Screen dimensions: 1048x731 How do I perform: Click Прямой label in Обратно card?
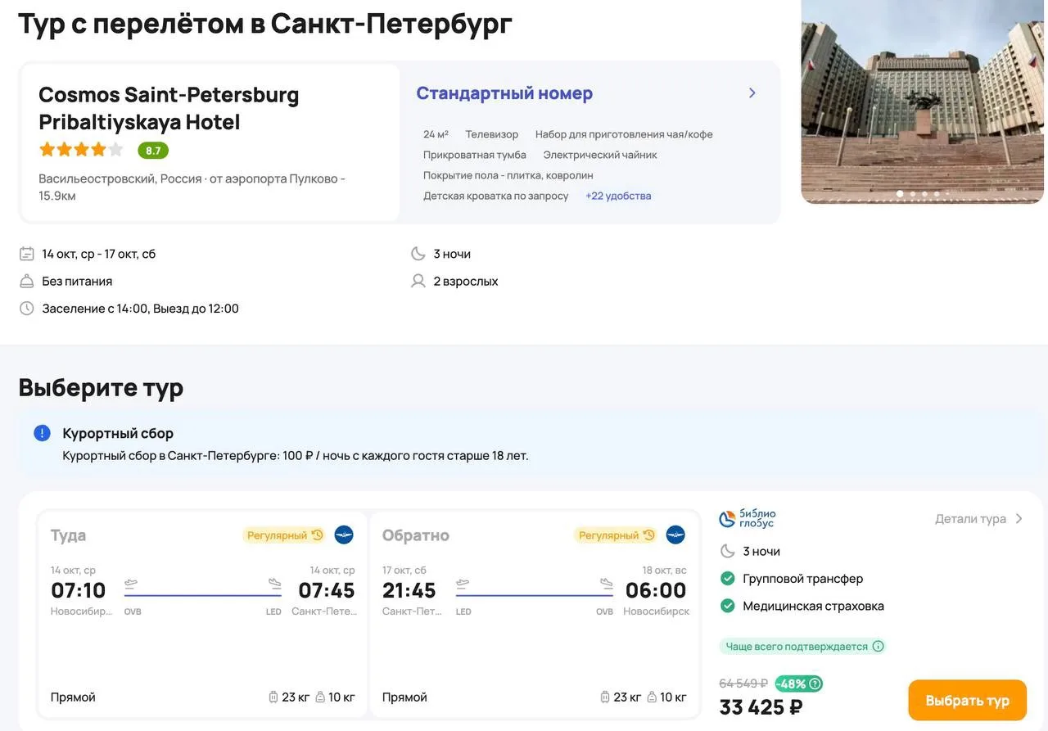(404, 697)
